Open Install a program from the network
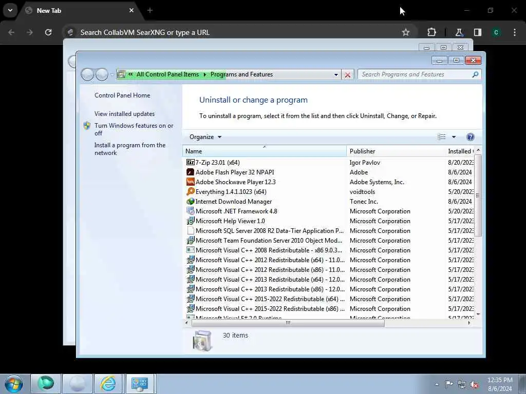Image resolution: width=526 pixels, height=394 pixels. tap(130, 149)
